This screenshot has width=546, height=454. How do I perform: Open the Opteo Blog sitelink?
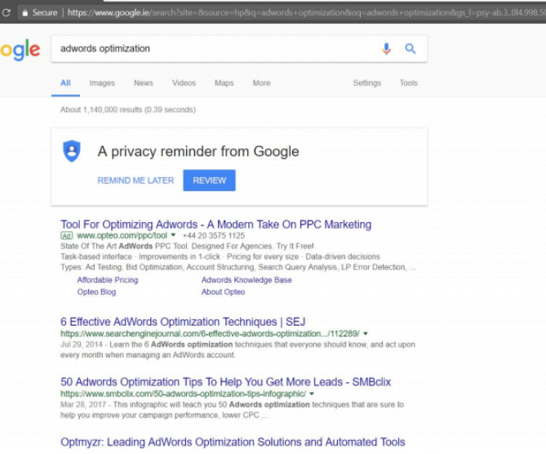pos(96,292)
